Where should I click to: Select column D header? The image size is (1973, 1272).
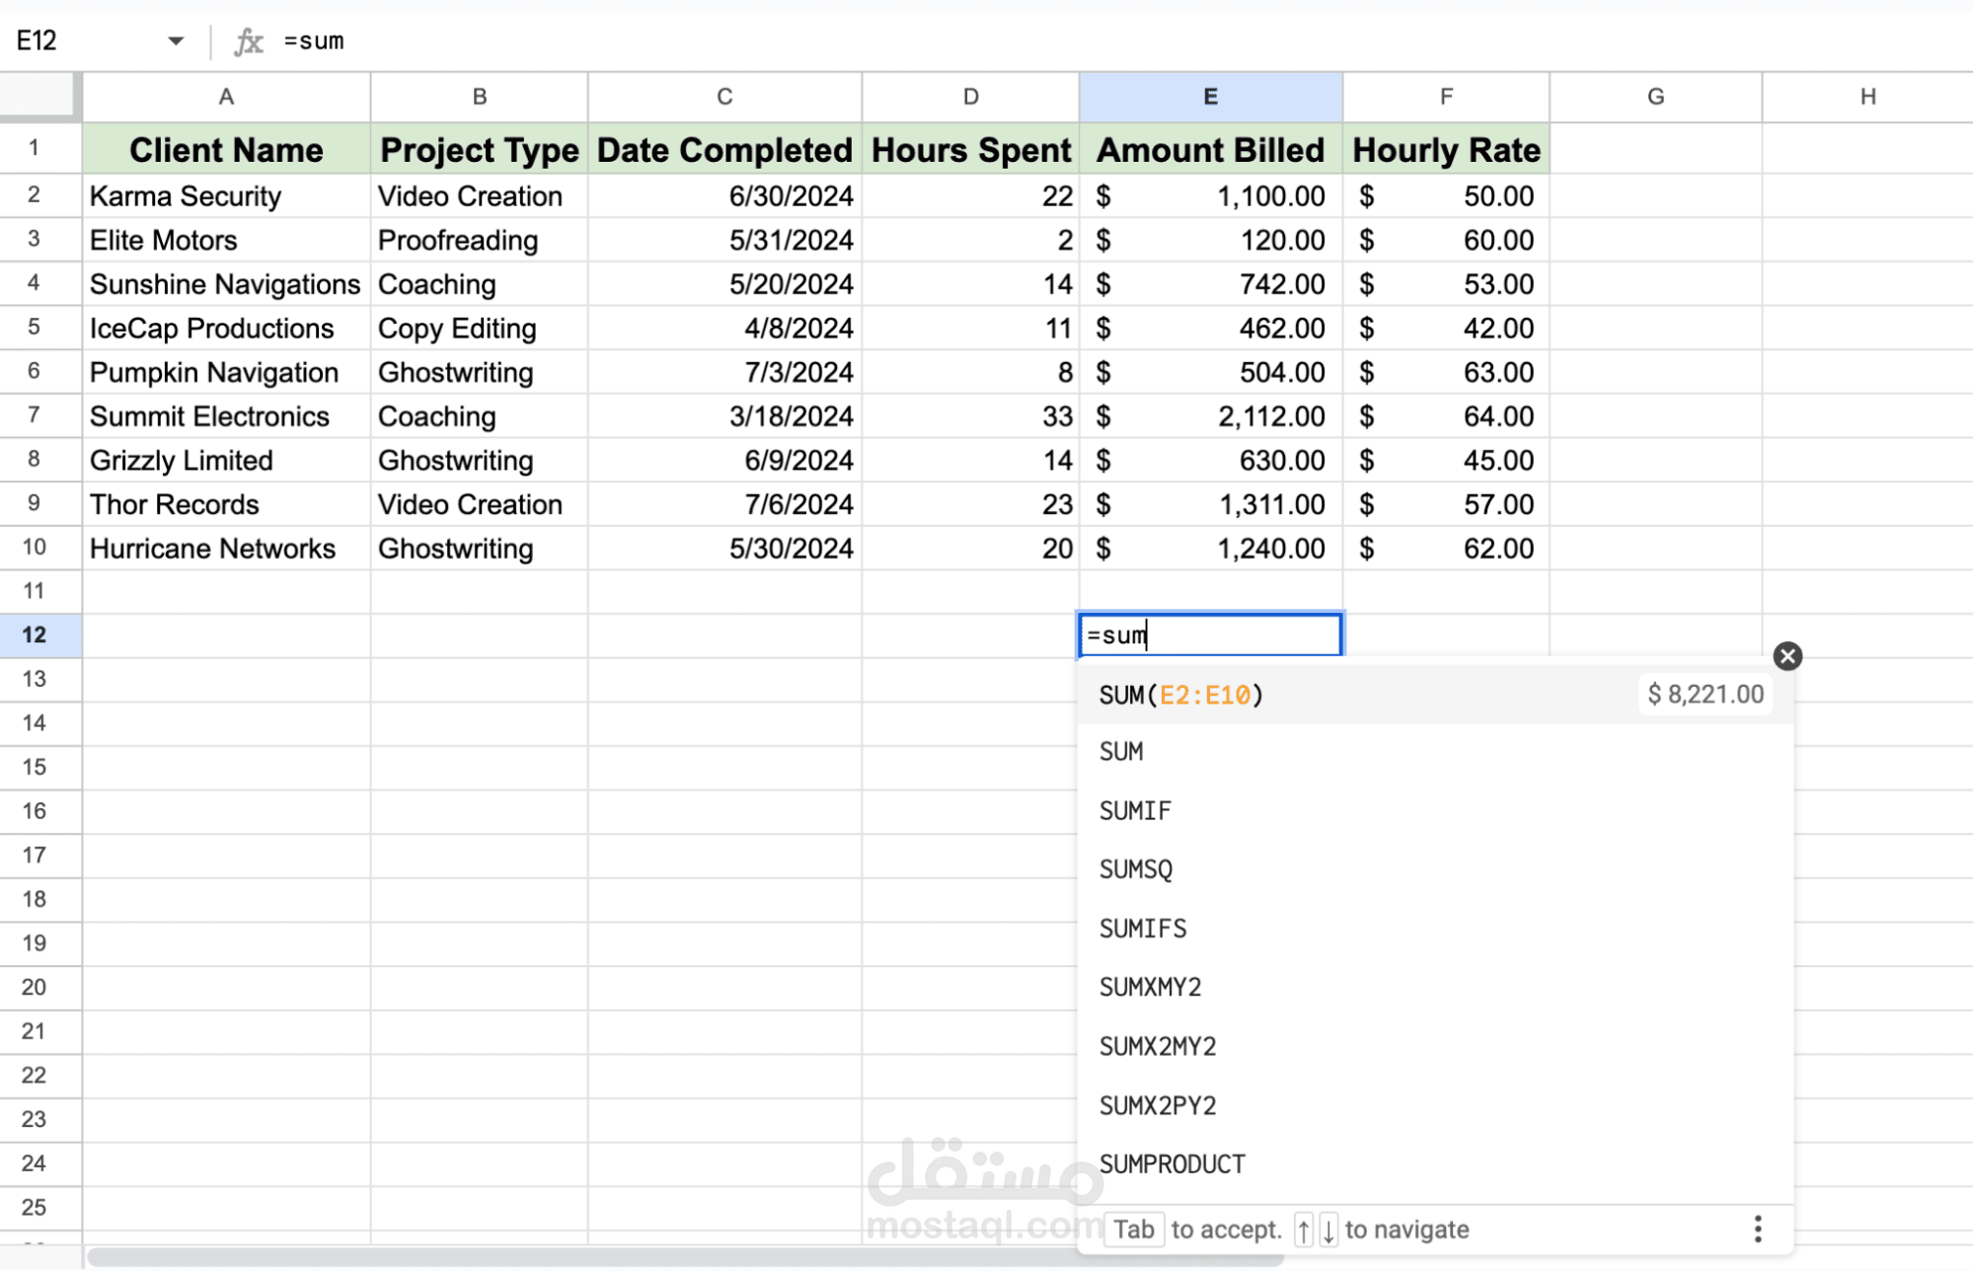click(x=971, y=97)
